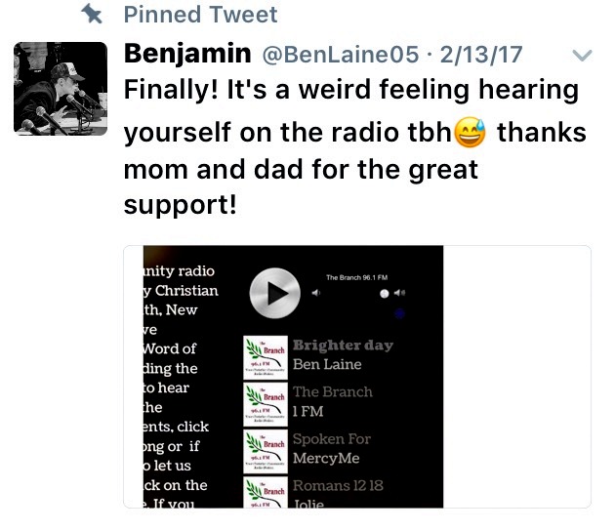Click the high volume speaker icon

pyautogui.click(x=401, y=292)
